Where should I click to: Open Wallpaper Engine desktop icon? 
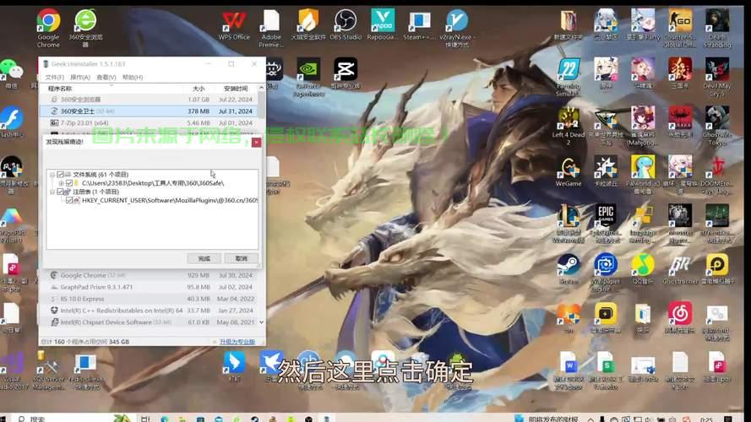pos(606,272)
